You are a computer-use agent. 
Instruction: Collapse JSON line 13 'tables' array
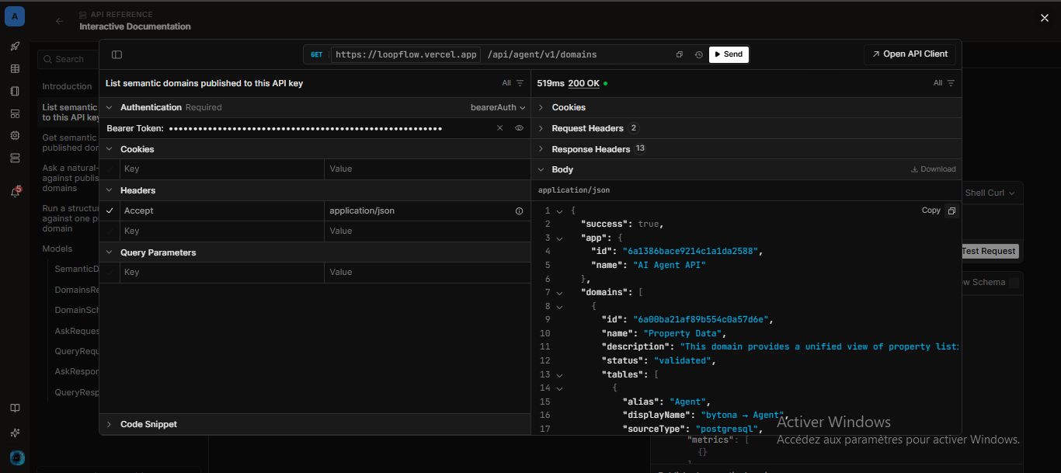point(559,374)
